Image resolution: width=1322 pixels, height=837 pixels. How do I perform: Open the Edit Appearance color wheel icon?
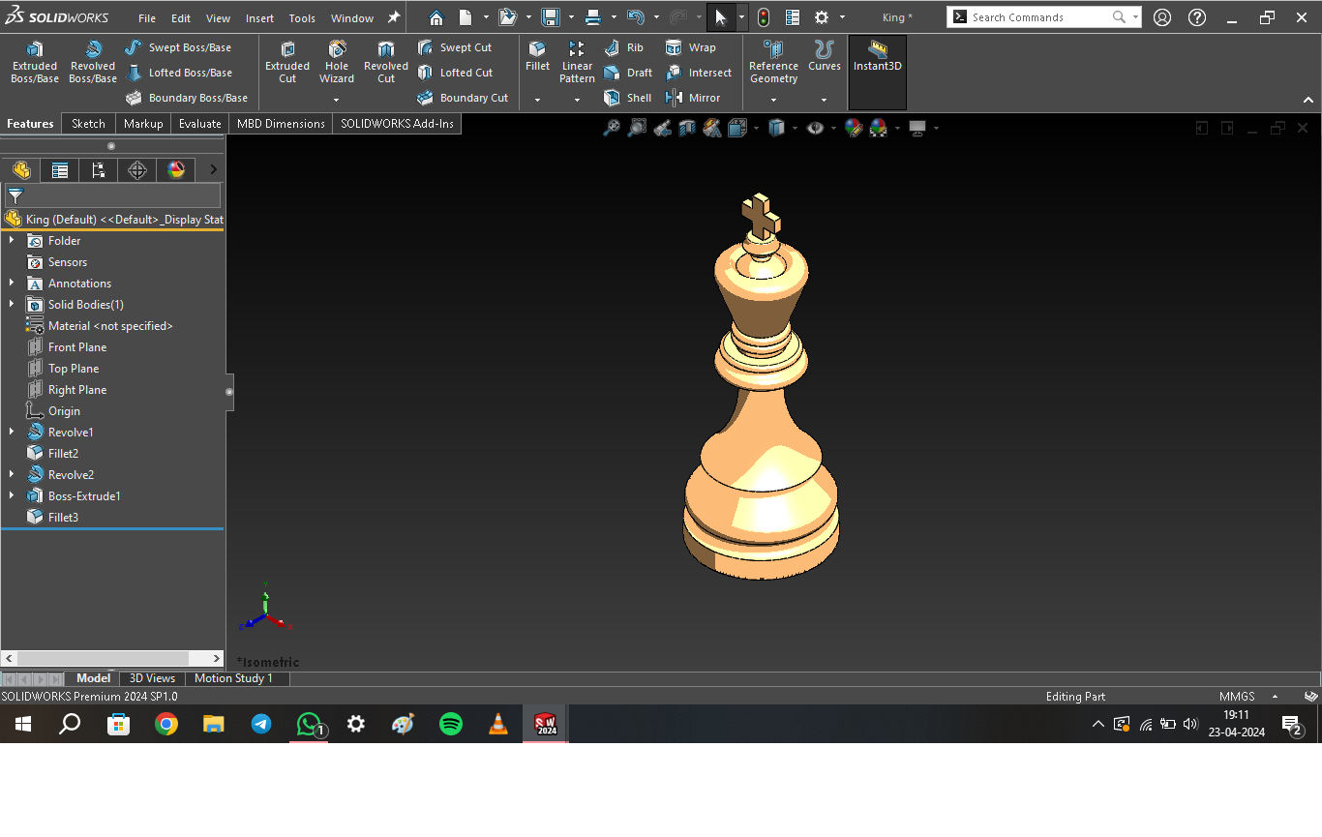tap(854, 128)
